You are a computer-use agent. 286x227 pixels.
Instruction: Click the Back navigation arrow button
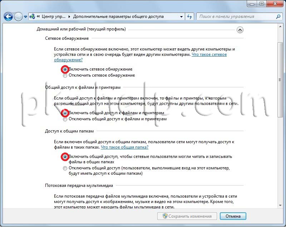[x=8, y=16]
